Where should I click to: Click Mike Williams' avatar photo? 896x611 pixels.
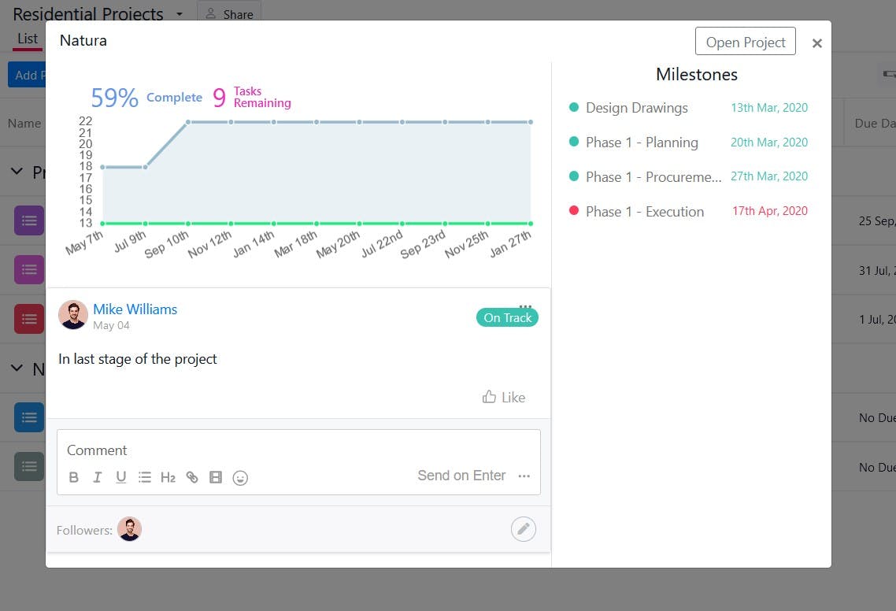click(x=73, y=315)
